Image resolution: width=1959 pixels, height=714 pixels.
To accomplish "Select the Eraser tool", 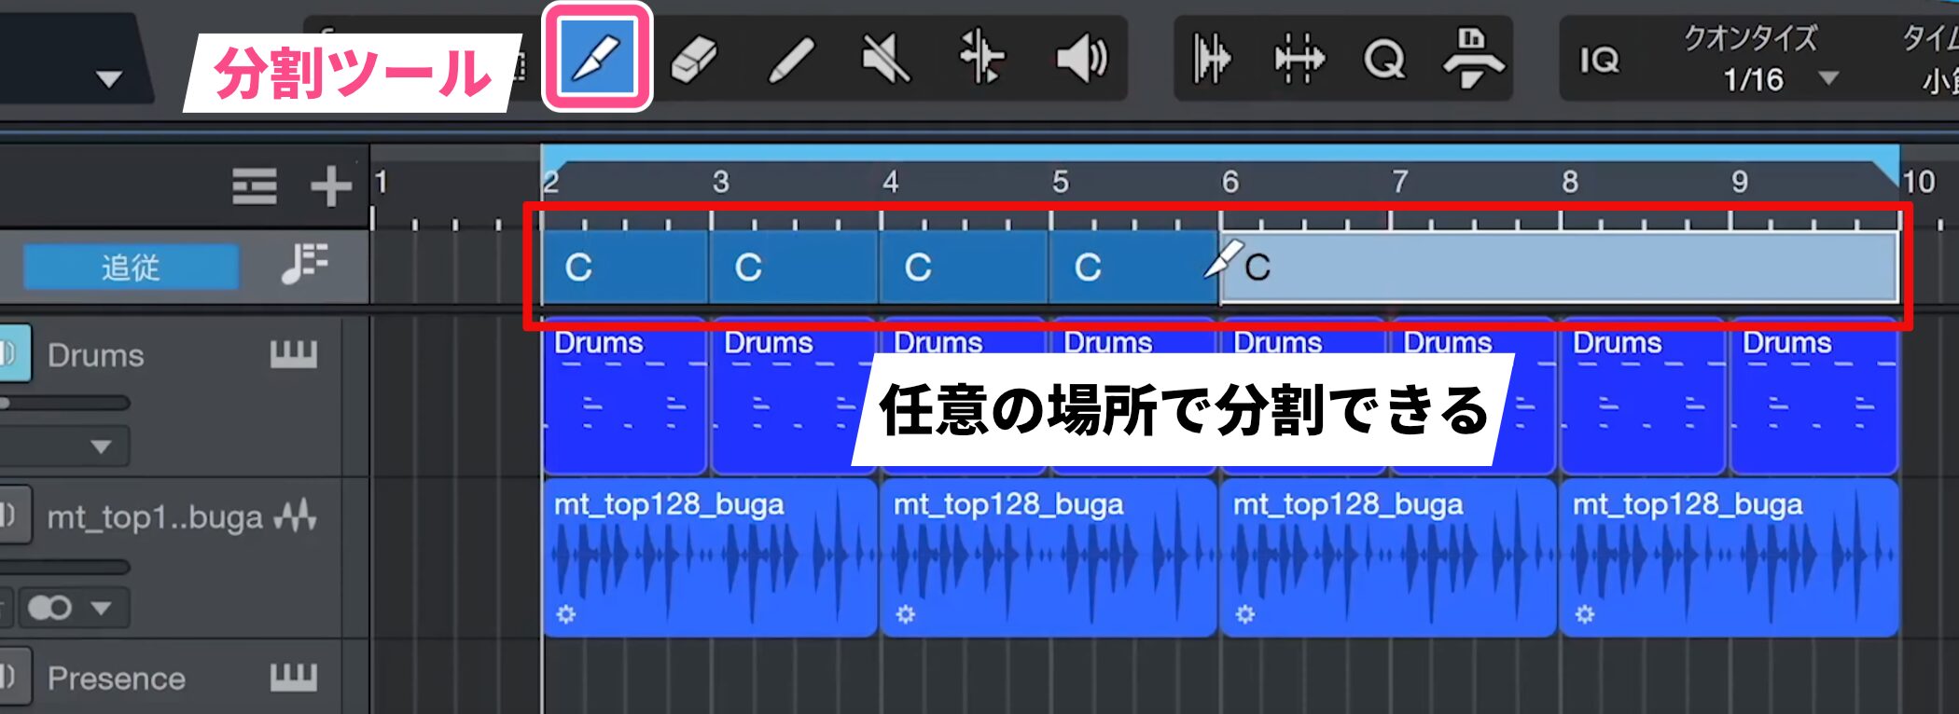I will point(694,60).
